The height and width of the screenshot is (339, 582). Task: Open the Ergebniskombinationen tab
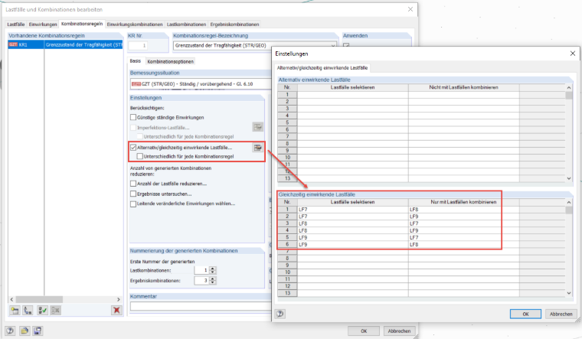coord(234,24)
